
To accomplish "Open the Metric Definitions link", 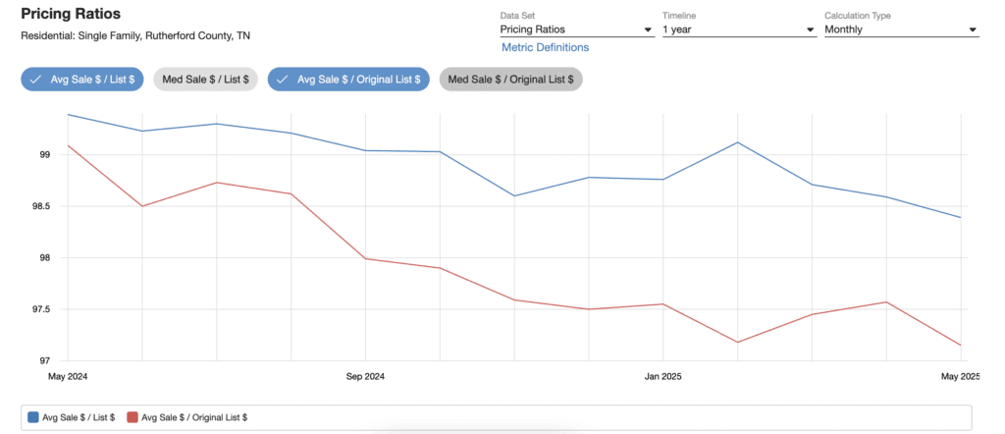I will 545,47.
